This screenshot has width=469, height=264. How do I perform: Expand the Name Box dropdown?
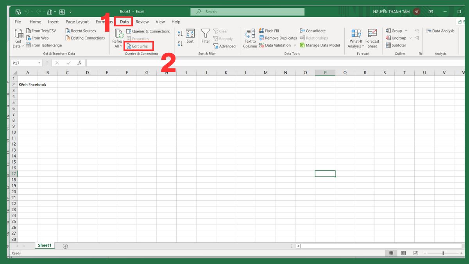coord(39,63)
